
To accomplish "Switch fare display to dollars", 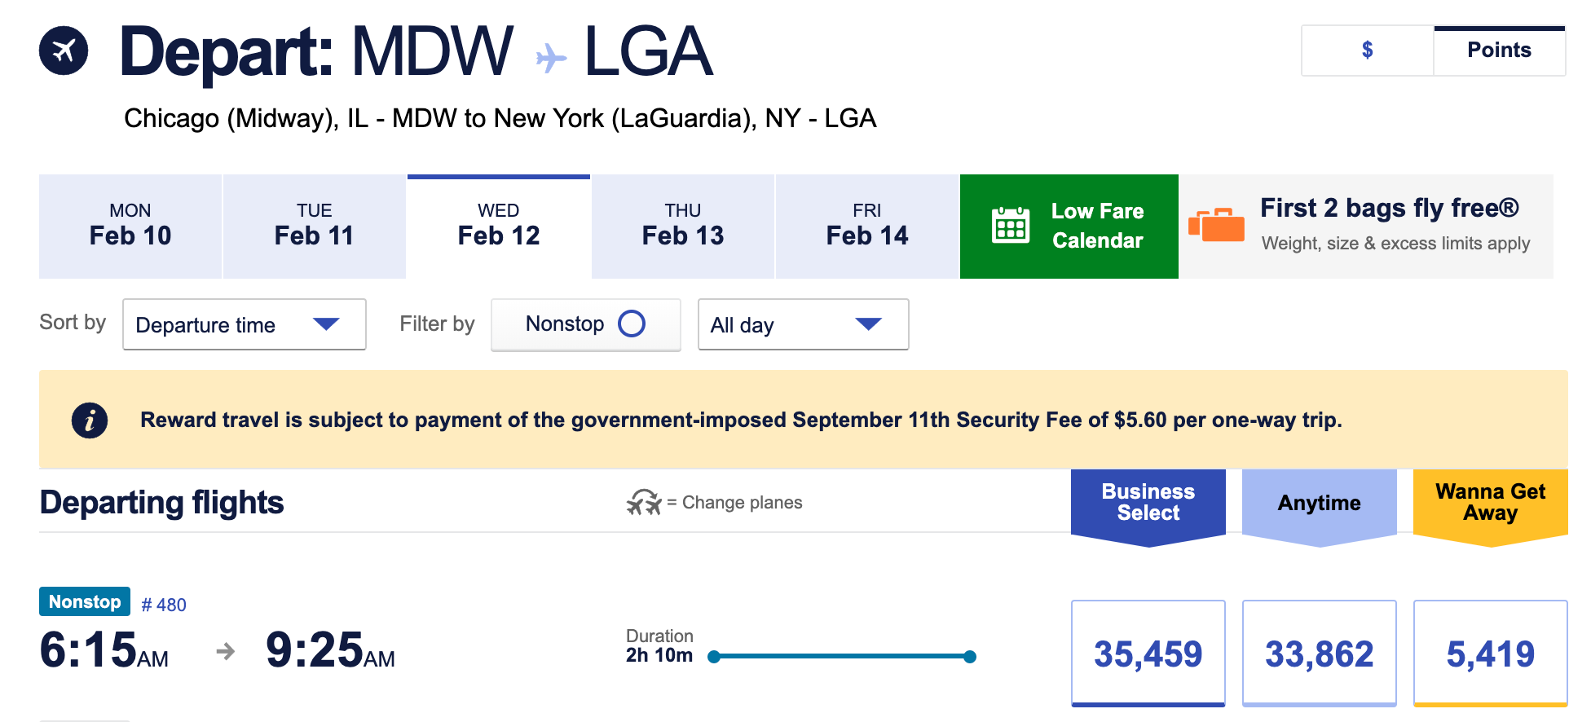I will [x=1367, y=51].
